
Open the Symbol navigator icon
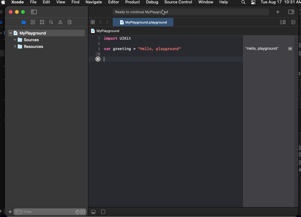(42, 22)
